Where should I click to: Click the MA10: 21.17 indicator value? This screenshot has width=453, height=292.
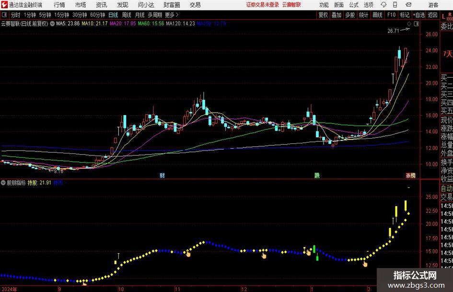click(94, 23)
